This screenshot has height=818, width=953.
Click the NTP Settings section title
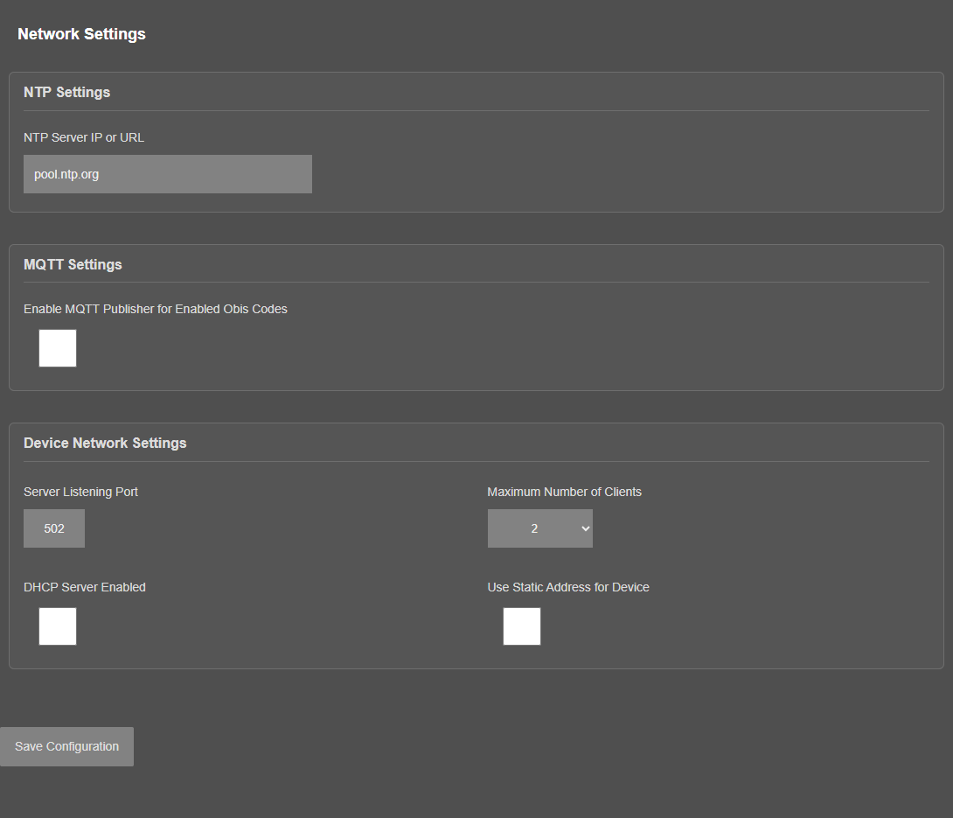point(66,93)
